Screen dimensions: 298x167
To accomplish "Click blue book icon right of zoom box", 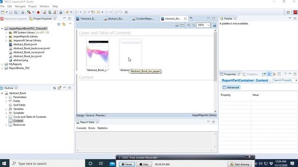I will [215, 25].
